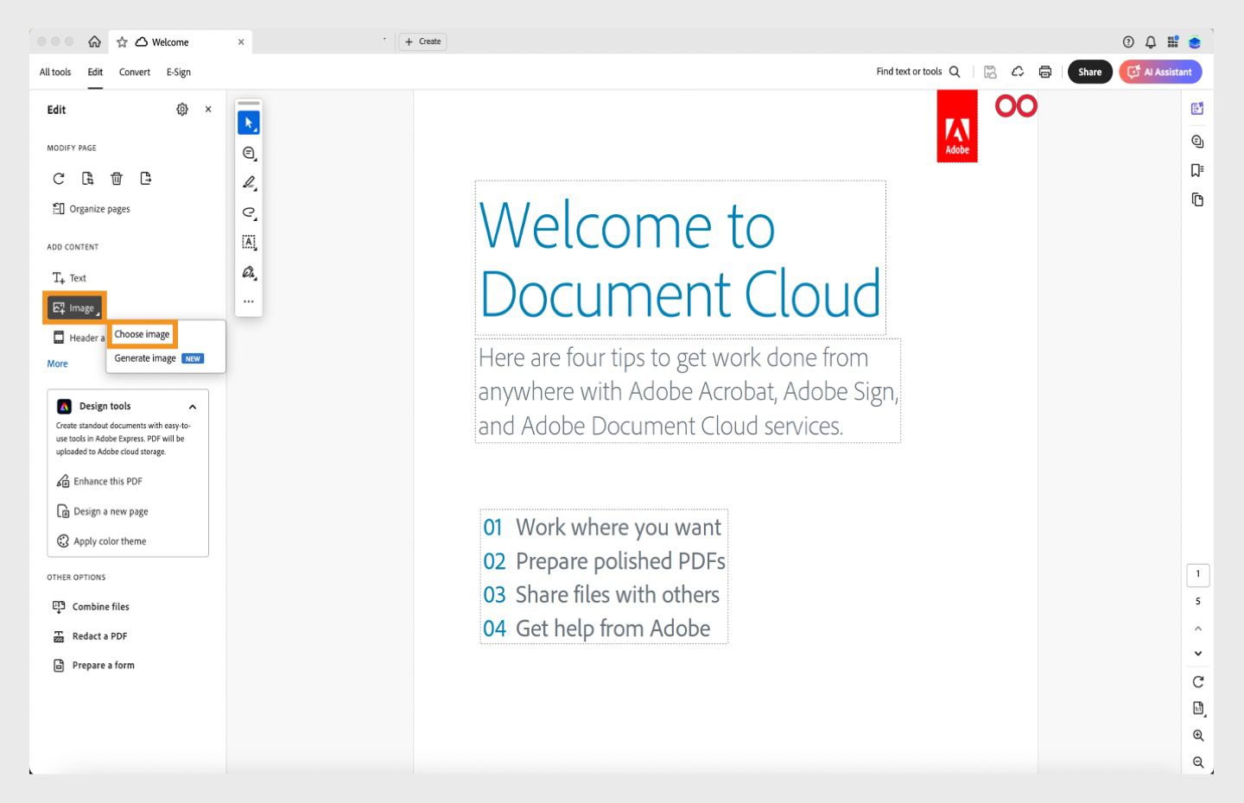Select the arrow selection tool
This screenshot has width=1244, height=803.
pyautogui.click(x=249, y=122)
